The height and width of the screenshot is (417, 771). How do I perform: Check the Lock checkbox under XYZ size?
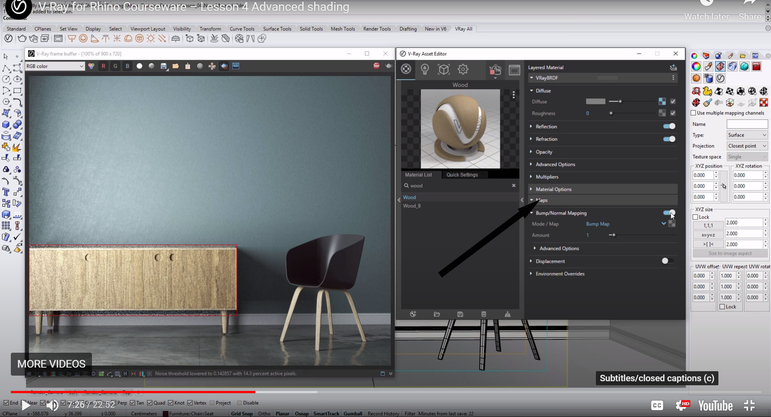click(696, 217)
